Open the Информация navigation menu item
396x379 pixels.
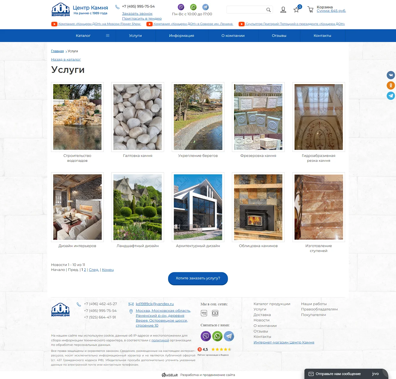click(181, 36)
